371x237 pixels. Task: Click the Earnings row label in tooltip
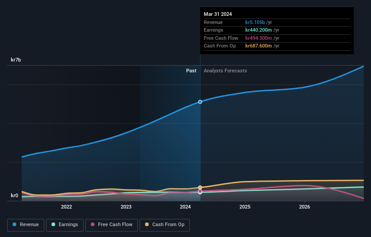[213, 30]
